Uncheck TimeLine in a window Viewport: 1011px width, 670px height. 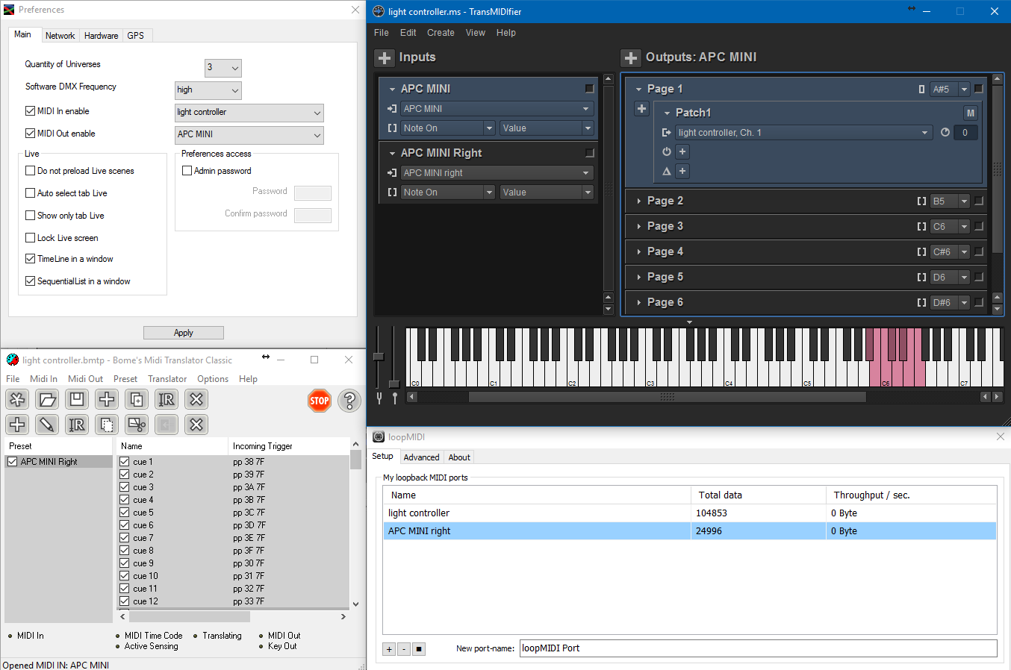click(31, 258)
